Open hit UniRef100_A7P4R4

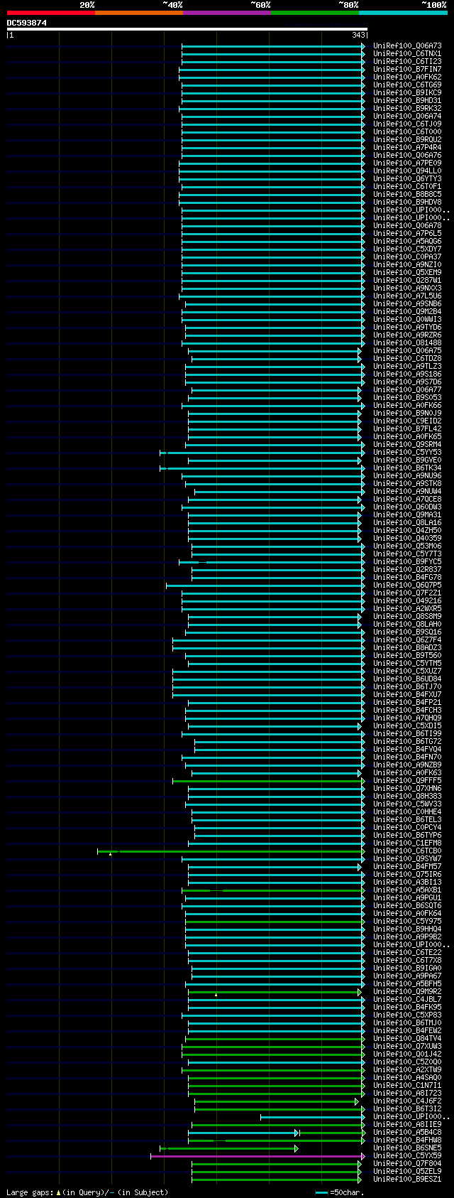(407, 148)
